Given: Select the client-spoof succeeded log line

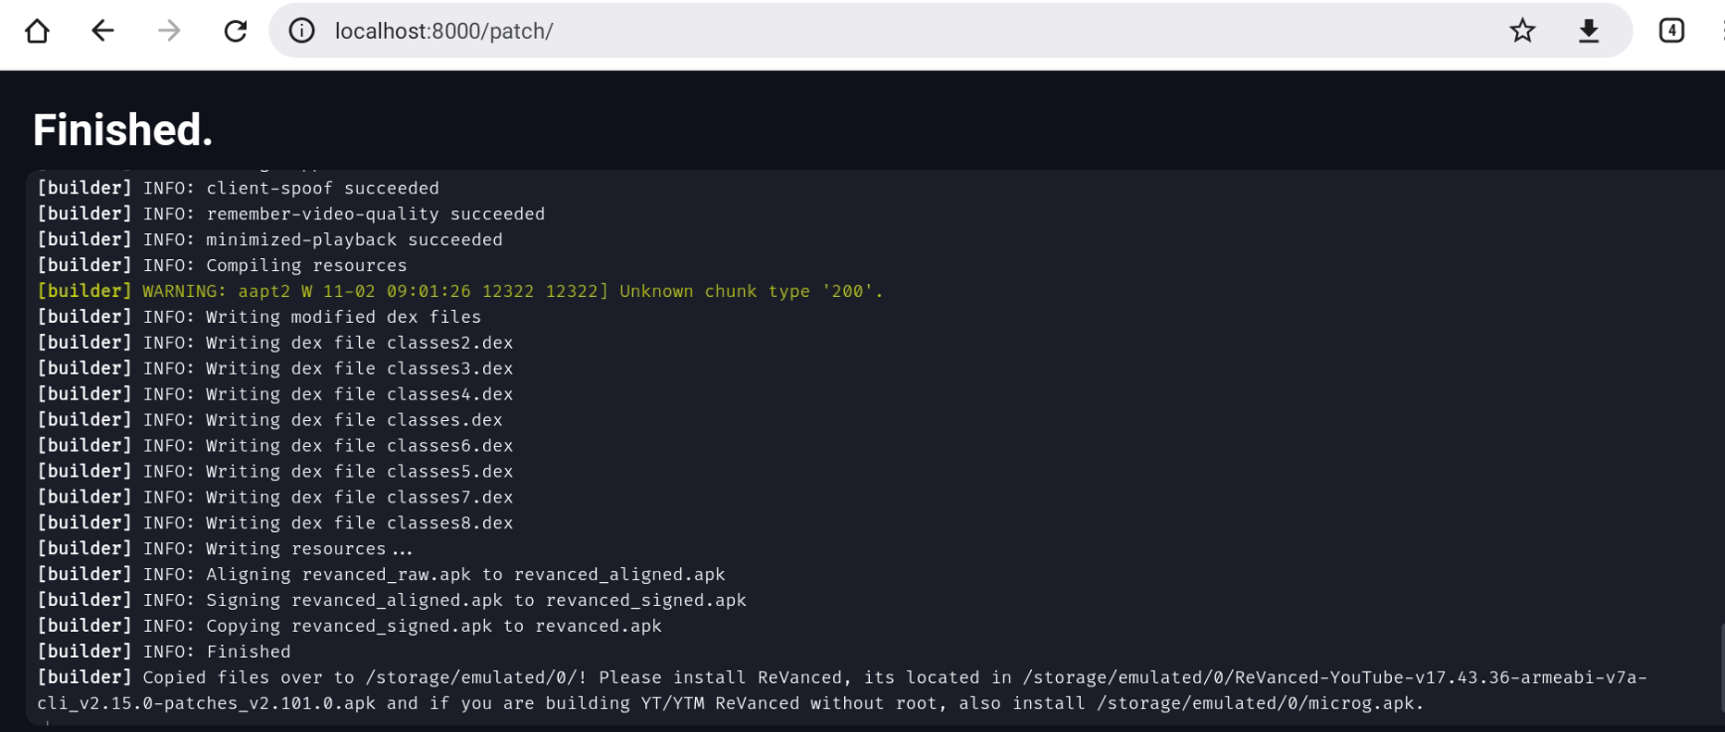Looking at the screenshot, I should coord(239,188).
